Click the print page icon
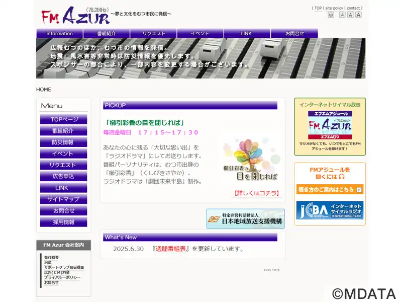The height and width of the screenshot is (302, 402). pos(331,15)
